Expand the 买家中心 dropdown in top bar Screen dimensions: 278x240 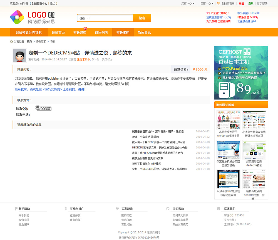click(188, 4)
